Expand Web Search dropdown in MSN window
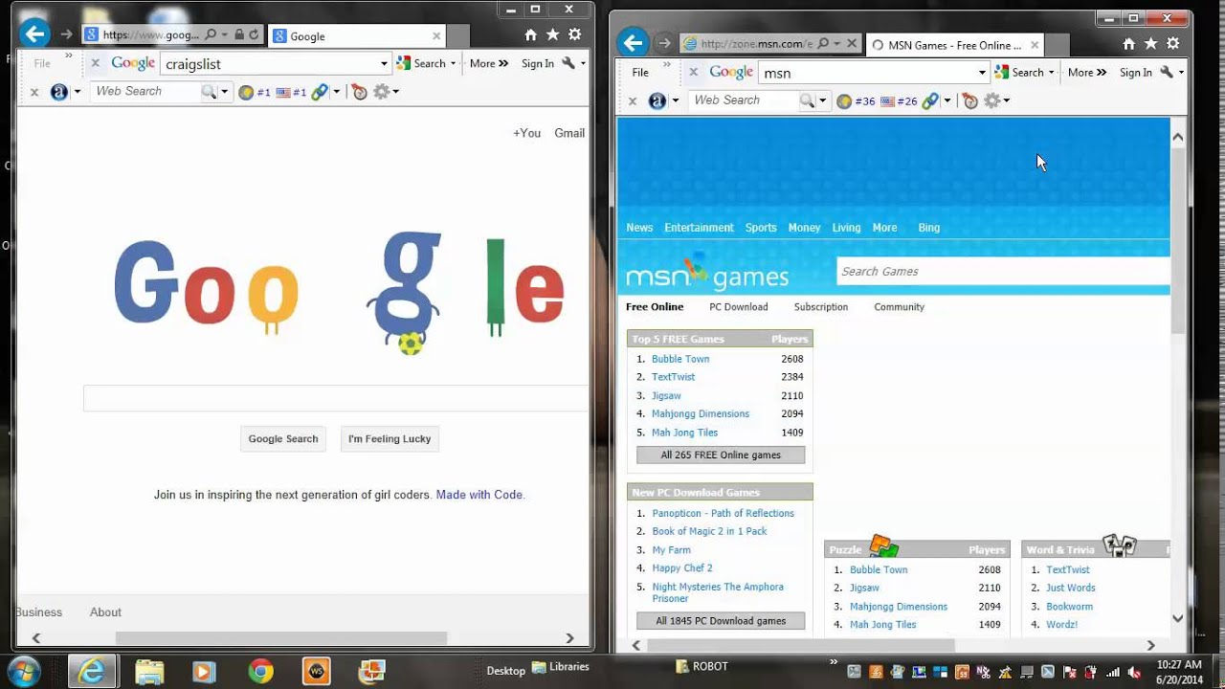 [823, 100]
